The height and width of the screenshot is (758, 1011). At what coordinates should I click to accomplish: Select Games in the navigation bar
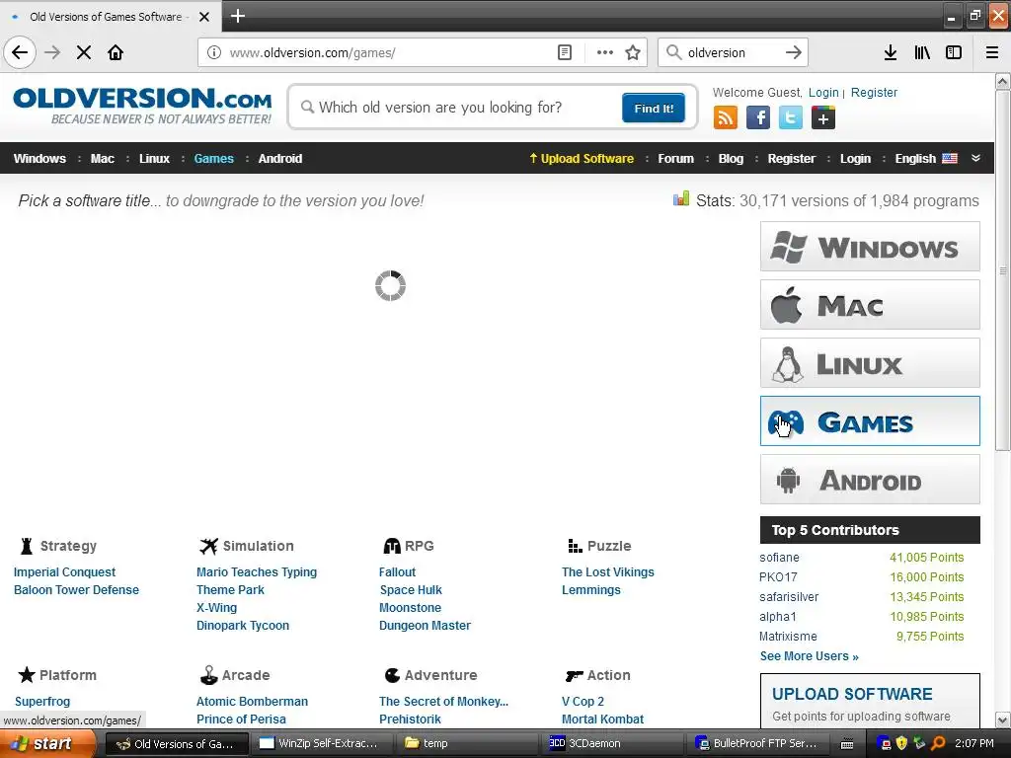(213, 159)
